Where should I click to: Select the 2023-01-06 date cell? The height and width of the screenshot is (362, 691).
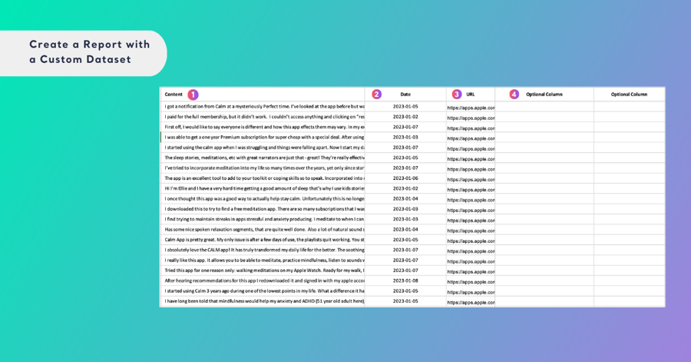coord(405,178)
